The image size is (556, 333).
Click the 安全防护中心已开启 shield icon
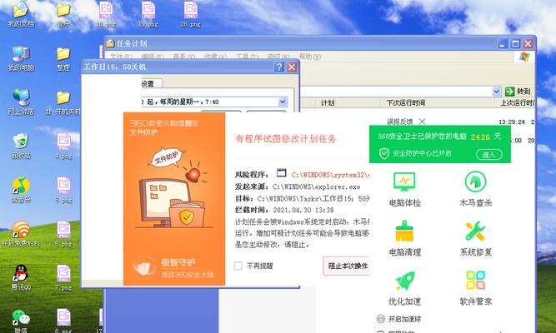pyautogui.click(x=384, y=153)
